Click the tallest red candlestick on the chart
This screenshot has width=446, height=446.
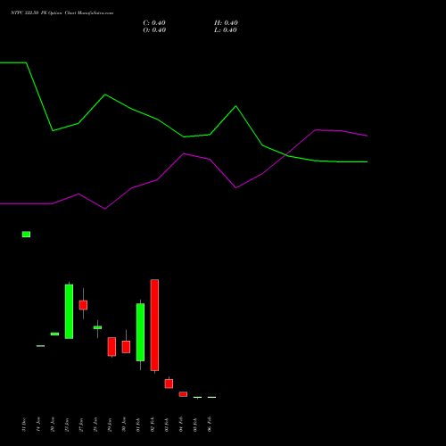[x=154, y=325]
